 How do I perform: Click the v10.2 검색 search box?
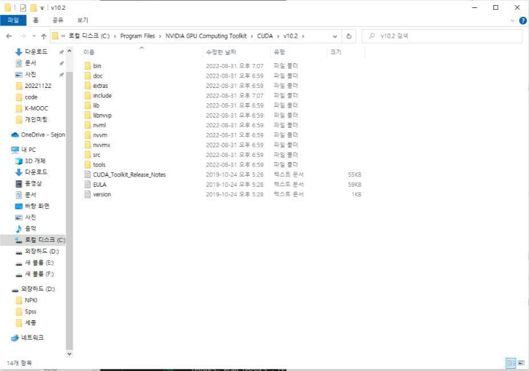pos(442,36)
